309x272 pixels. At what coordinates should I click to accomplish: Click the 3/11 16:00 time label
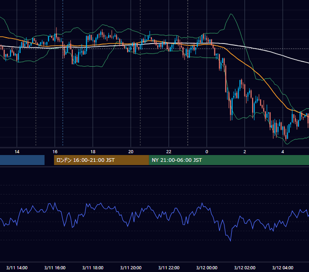click(x=55, y=267)
